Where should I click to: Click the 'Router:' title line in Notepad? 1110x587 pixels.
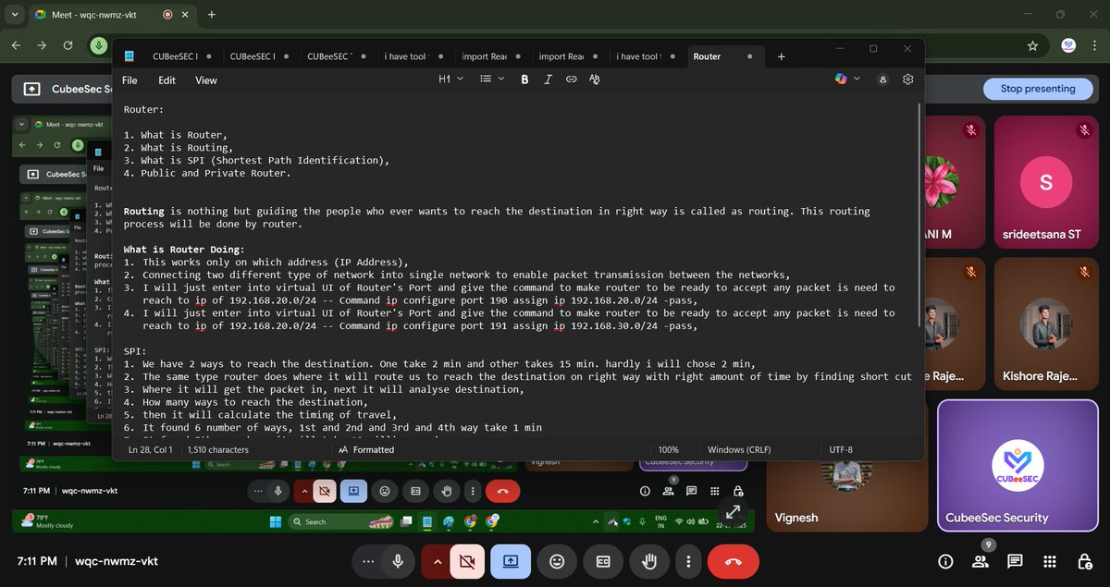pyautogui.click(x=143, y=109)
